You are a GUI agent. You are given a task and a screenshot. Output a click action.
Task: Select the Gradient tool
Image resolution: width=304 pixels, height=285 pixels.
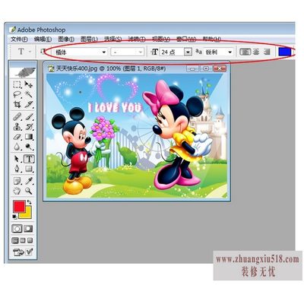point(28,137)
